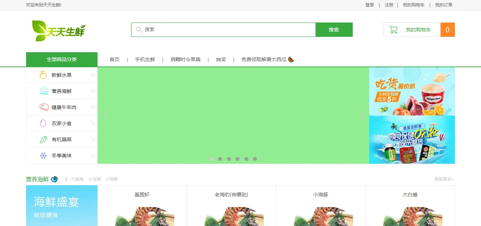Click product image under 大白鲨
481x226 pixels.
(x=413, y=216)
